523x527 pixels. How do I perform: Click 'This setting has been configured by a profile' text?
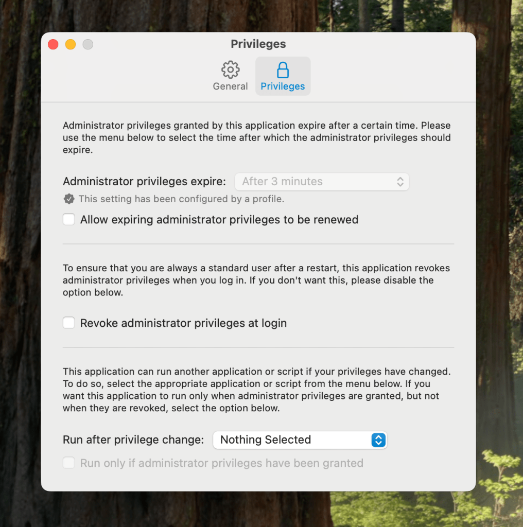click(181, 199)
